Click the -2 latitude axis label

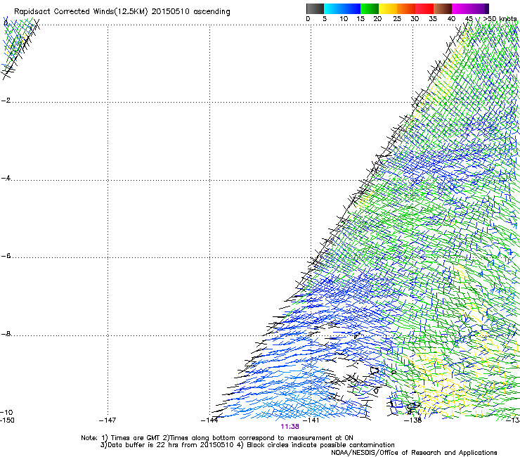pyautogui.click(x=6, y=101)
